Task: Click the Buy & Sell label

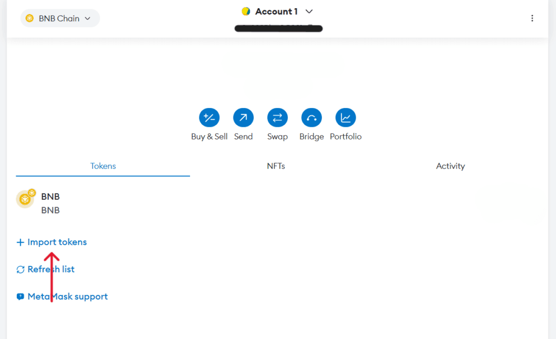Action: (x=209, y=137)
